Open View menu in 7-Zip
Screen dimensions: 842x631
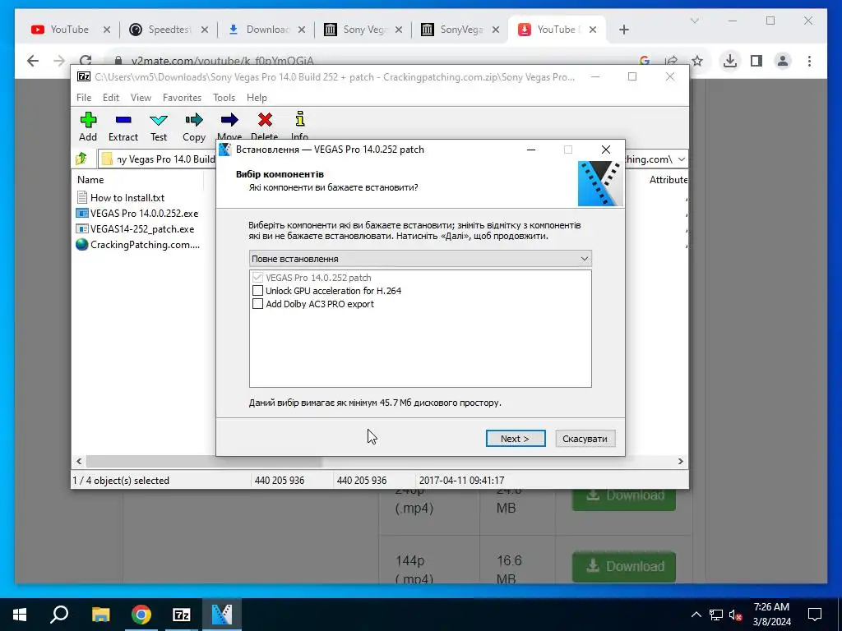pyautogui.click(x=141, y=97)
